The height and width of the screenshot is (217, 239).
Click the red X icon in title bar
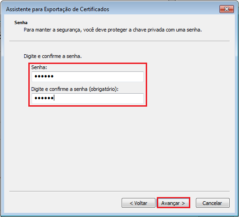coord(226,9)
